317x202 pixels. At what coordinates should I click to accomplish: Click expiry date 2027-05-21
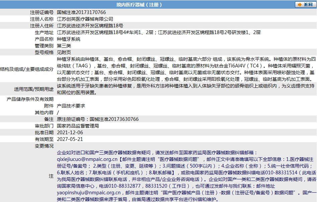pyautogui.click(x=70, y=139)
